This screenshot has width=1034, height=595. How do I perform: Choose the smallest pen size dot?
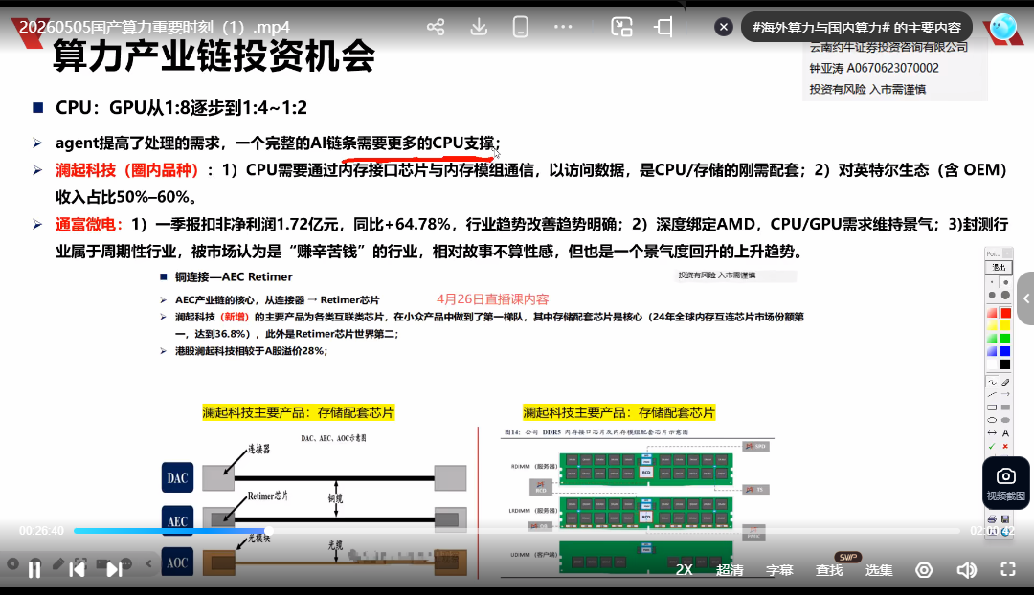(x=992, y=282)
